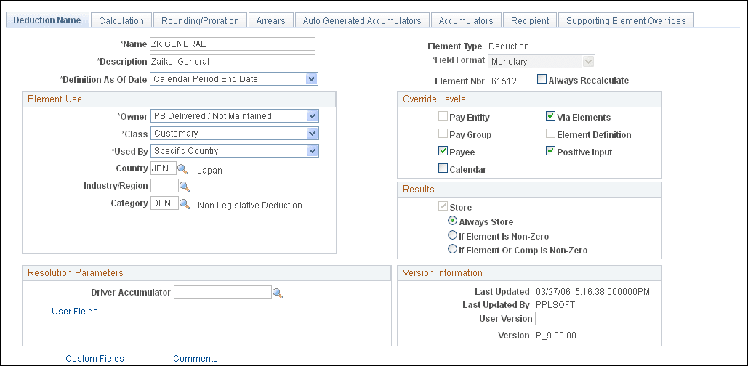
Task: Expand the Owner dropdown list
Action: [311, 115]
